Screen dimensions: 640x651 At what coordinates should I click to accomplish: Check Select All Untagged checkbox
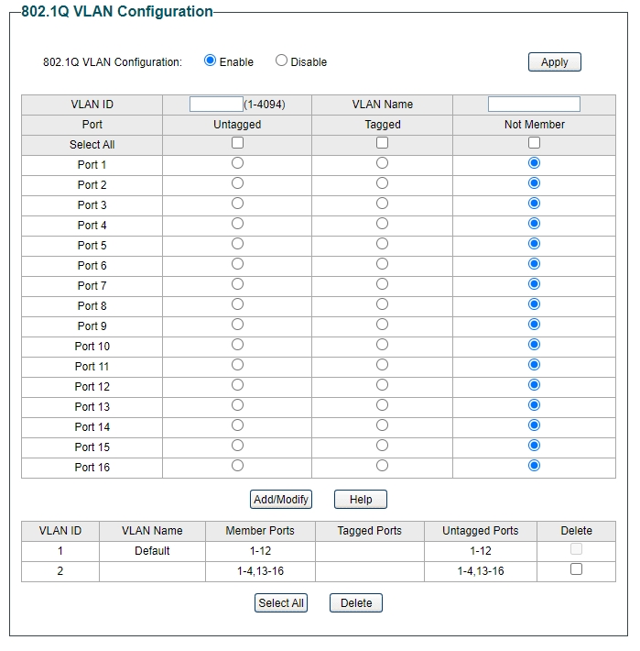[x=237, y=143]
